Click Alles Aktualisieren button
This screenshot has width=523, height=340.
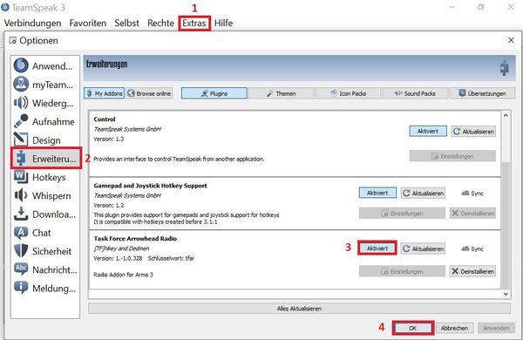coord(299,309)
